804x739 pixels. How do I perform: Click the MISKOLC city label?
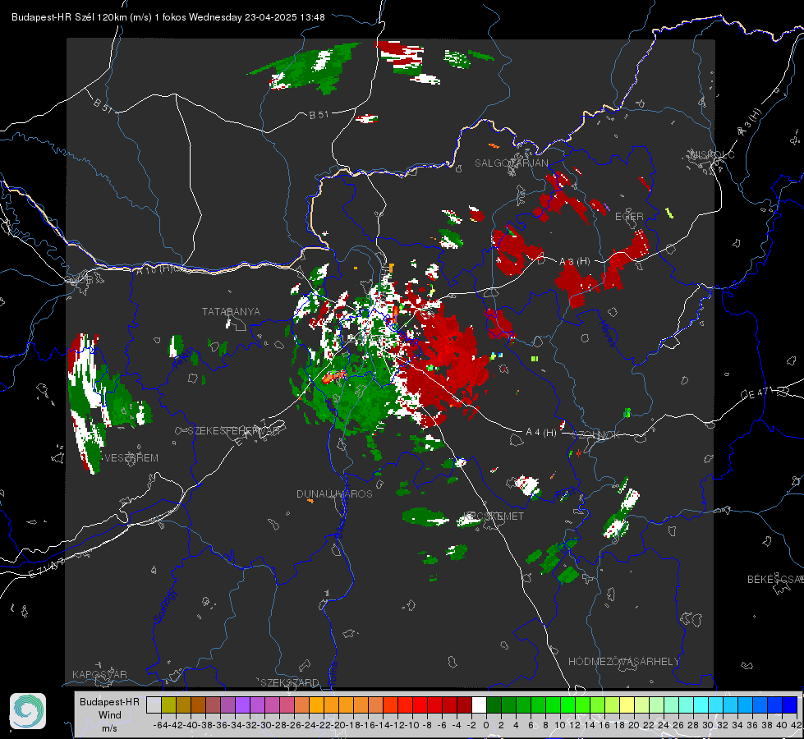(712, 154)
